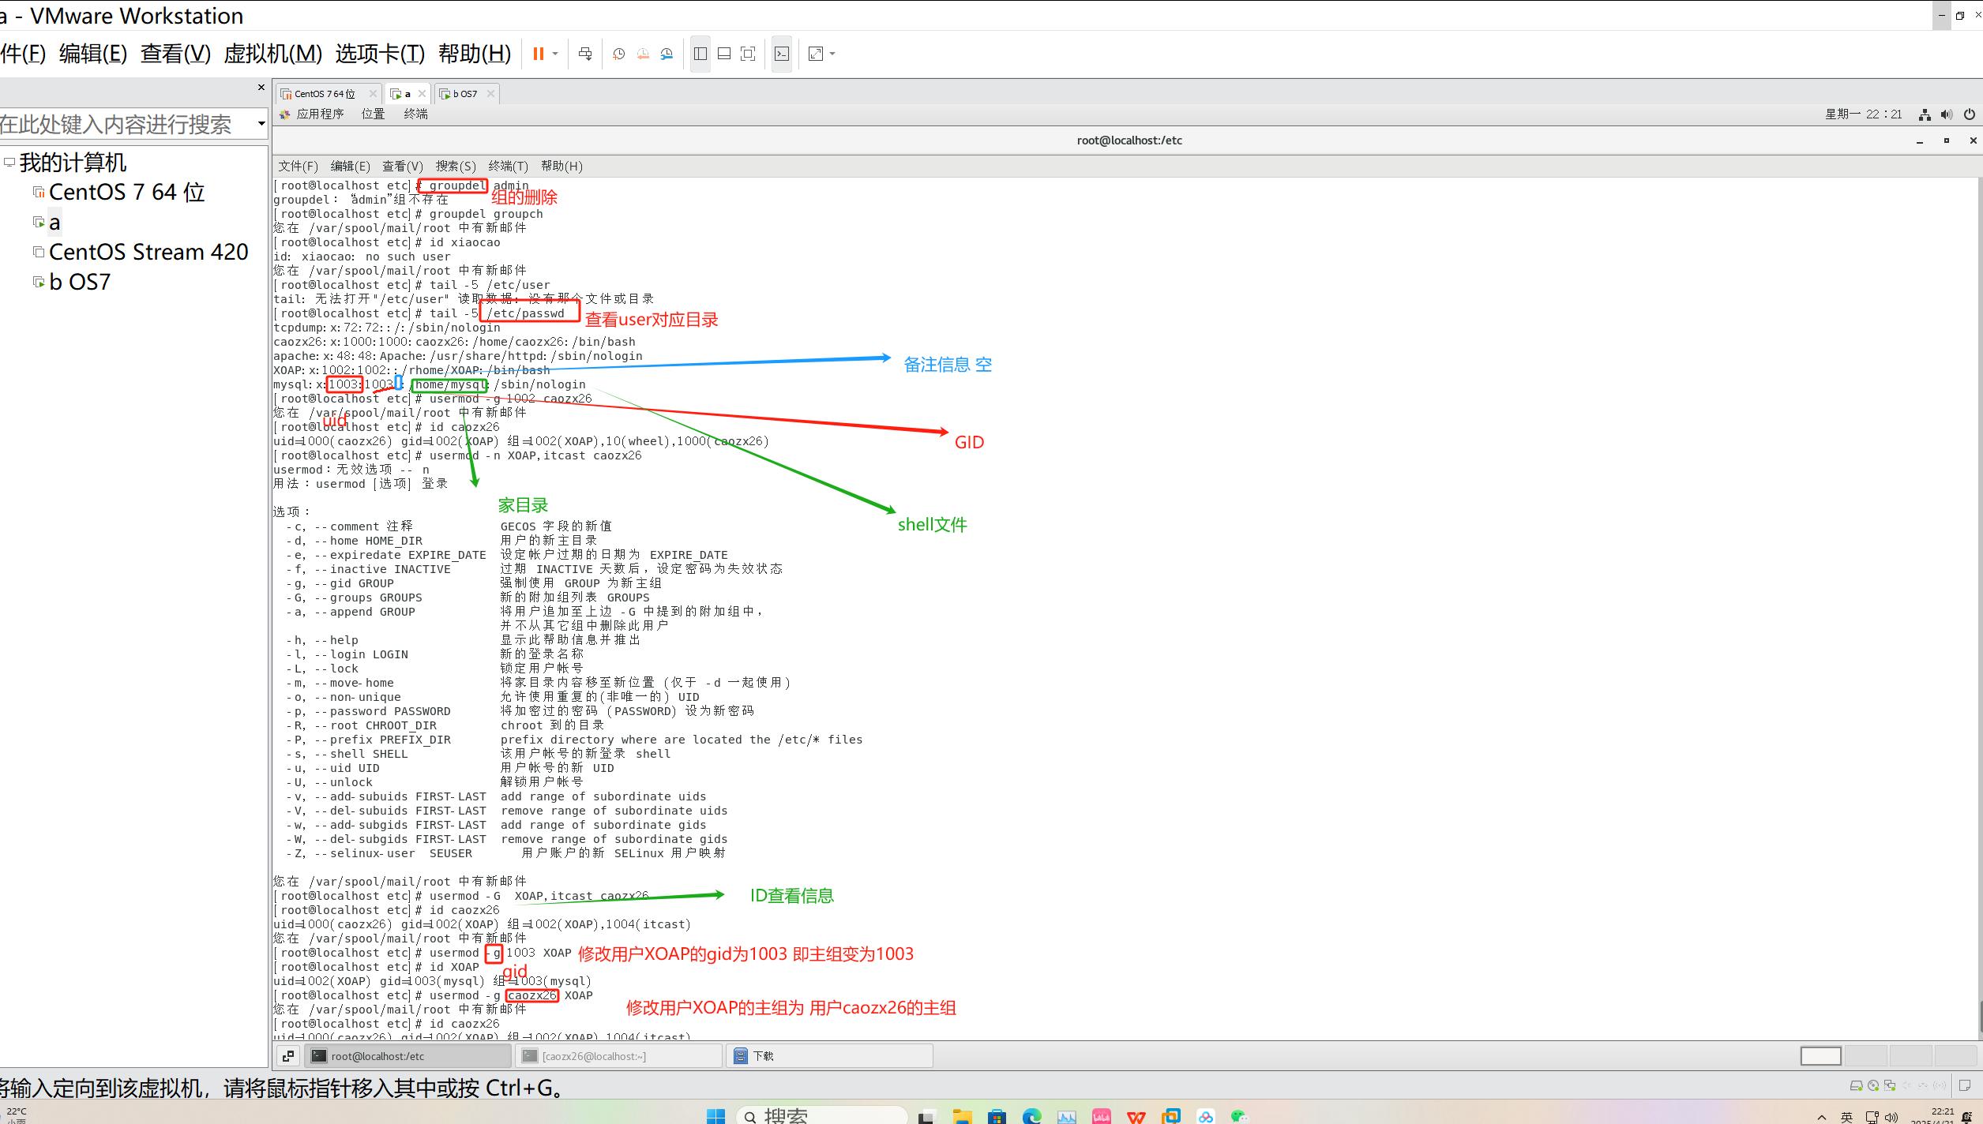Click the GNOME power icon
This screenshot has width=1983, height=1124.
click(x=1970, y=114)
